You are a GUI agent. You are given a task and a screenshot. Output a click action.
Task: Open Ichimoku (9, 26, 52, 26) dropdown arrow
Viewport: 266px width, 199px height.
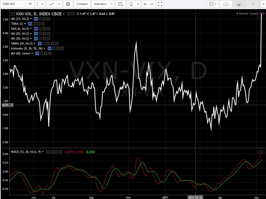[x=44, y=48]
